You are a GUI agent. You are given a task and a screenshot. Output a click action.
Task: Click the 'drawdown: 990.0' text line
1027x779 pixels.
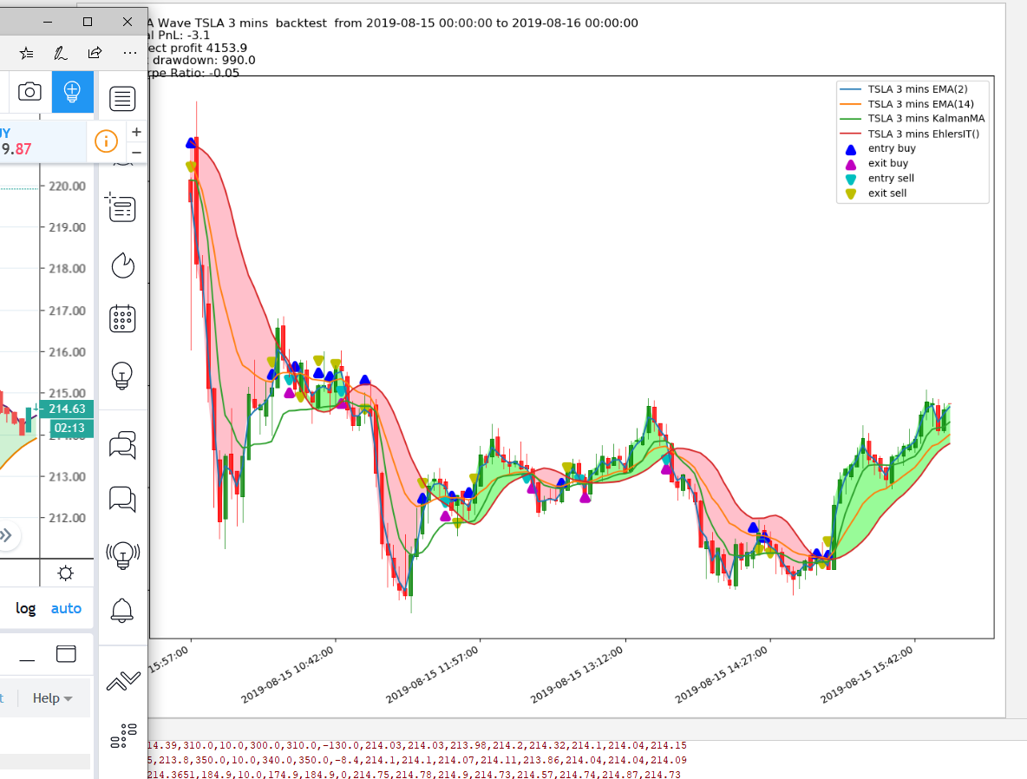point(202,60)
